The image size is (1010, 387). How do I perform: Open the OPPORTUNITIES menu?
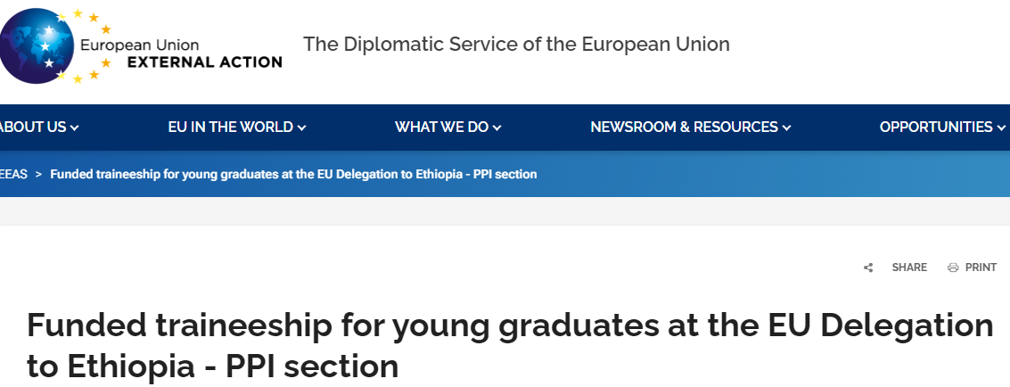click(x=935, y=128)
